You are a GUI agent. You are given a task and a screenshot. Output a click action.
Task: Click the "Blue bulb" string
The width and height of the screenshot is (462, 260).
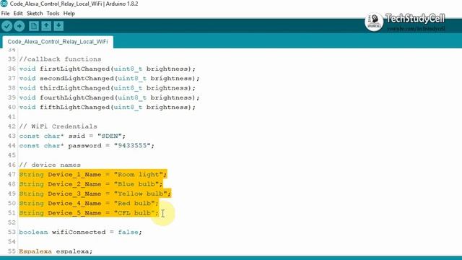tap(136, 184)
